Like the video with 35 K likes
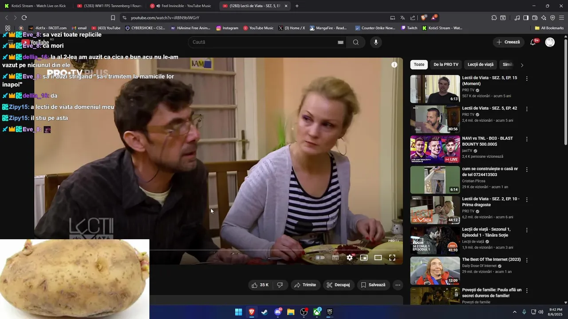 pos(260,285)
